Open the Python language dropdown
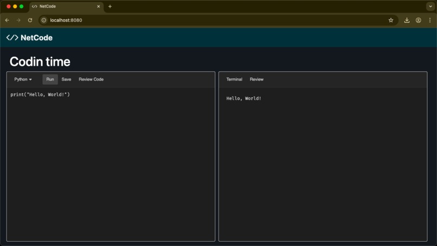This screenshot has width=437, height=246. click(23, 79)
